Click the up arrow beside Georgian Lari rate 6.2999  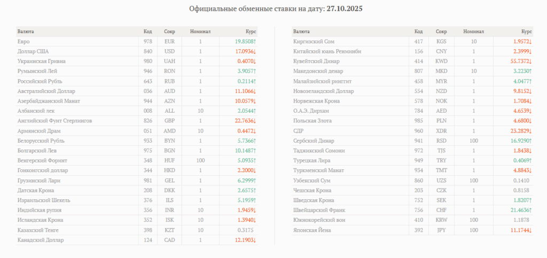click(255, 181)
